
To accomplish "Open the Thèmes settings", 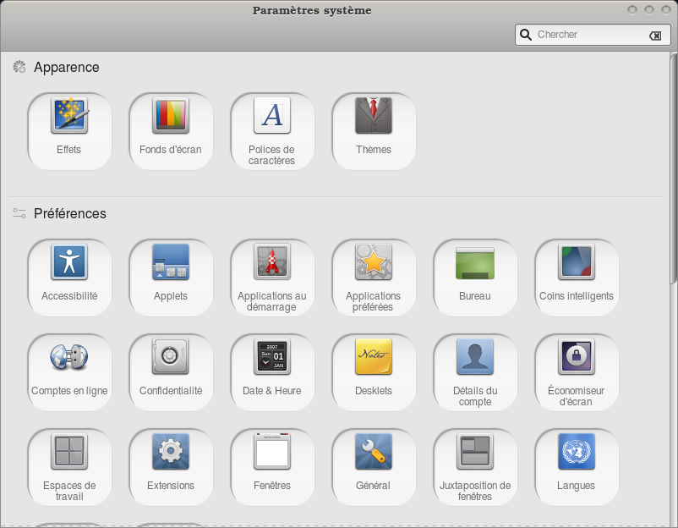I will (x=374, y=131).
